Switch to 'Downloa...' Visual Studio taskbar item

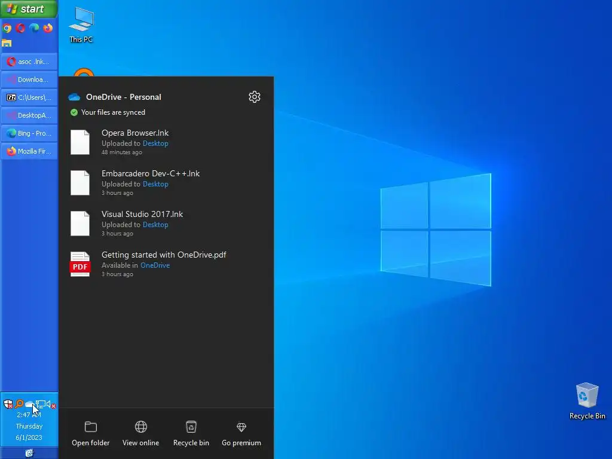29,79
